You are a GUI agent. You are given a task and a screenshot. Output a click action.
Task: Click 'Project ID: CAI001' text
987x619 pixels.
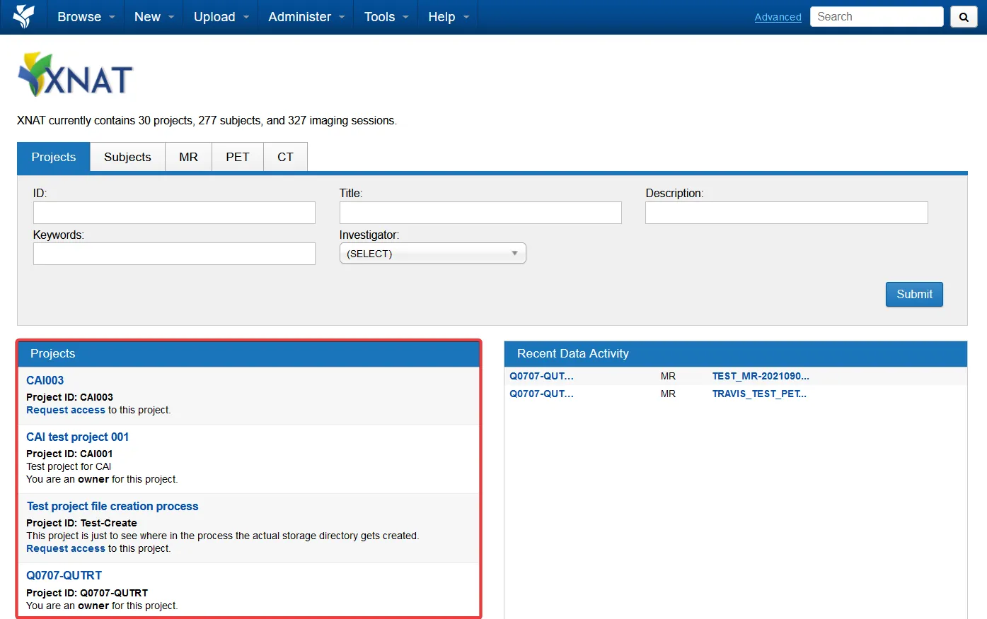point(69,454)
